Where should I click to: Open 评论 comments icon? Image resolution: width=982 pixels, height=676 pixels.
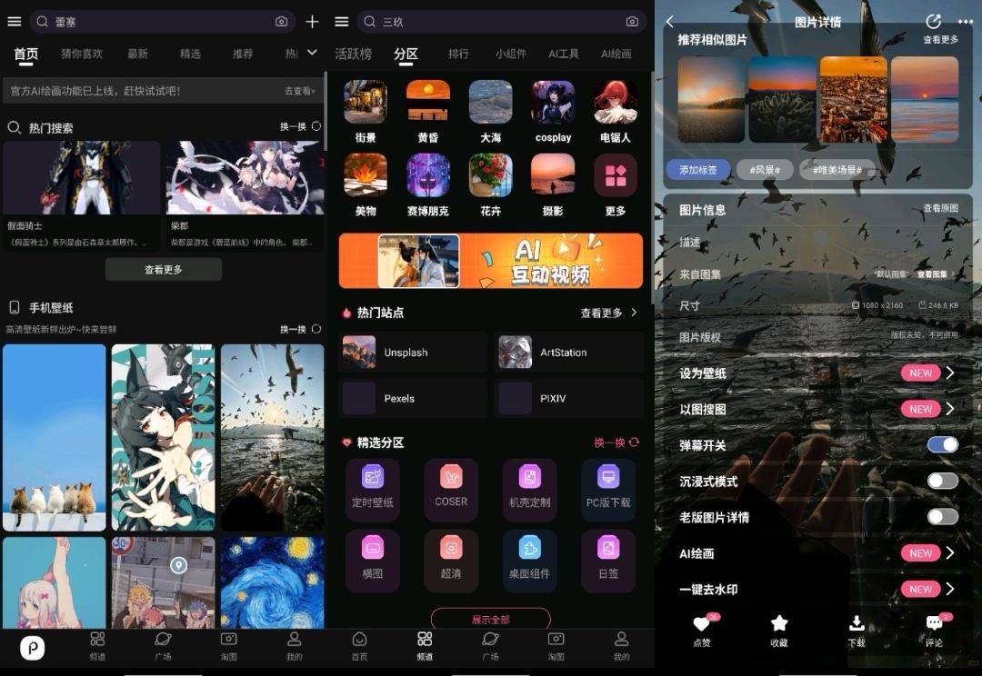[x=934, y=623]
